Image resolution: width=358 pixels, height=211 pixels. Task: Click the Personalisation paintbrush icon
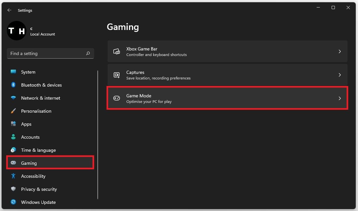click(13, 111)
